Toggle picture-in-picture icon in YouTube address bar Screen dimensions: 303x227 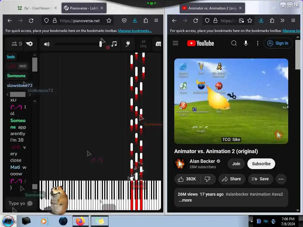click(x=241, y=20)
